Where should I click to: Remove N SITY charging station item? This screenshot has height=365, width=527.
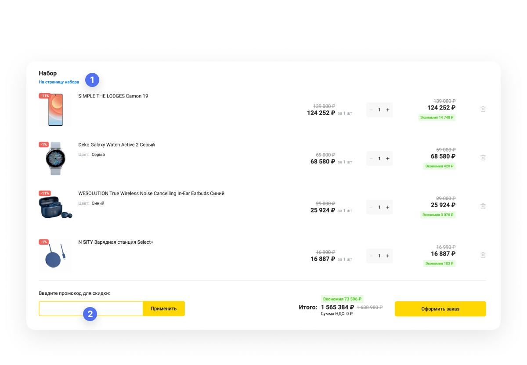(x=483, y=255)
